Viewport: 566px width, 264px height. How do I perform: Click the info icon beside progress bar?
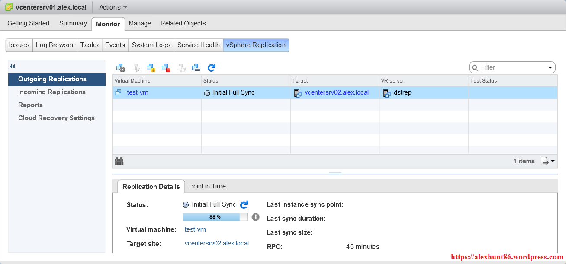click(x=256, y=217)
